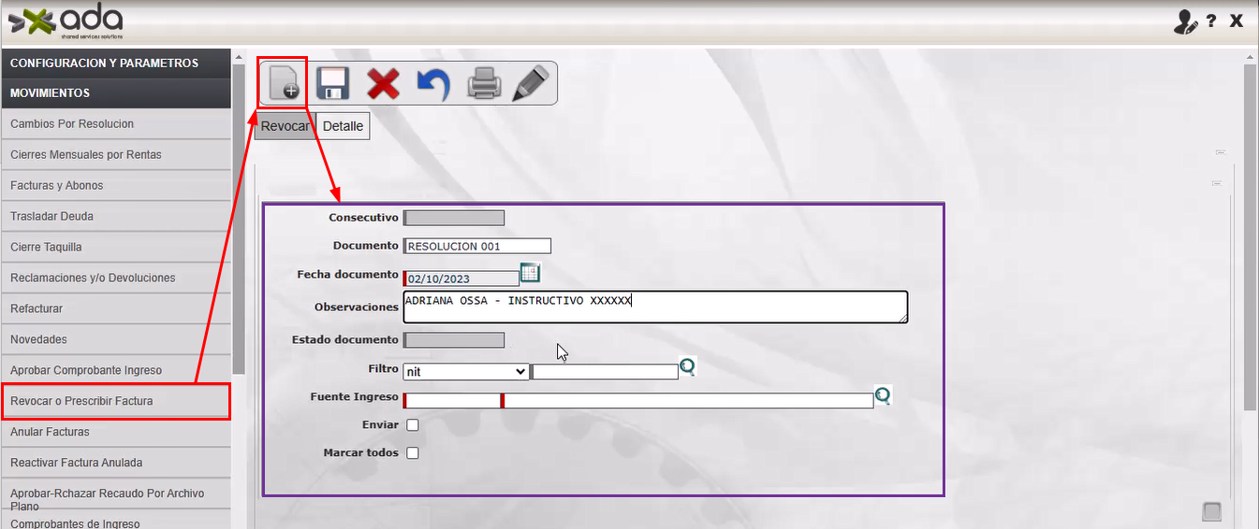Open Facturas y Abonos menu entry

pyautogui.click(x=115, y=186)
